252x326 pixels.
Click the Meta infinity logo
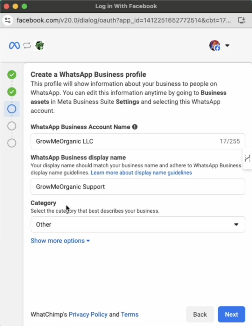pos(14,45)
